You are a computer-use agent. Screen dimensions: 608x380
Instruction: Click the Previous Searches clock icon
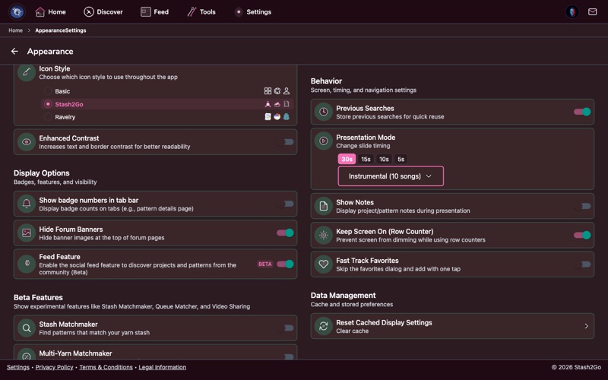click(324, 112)
